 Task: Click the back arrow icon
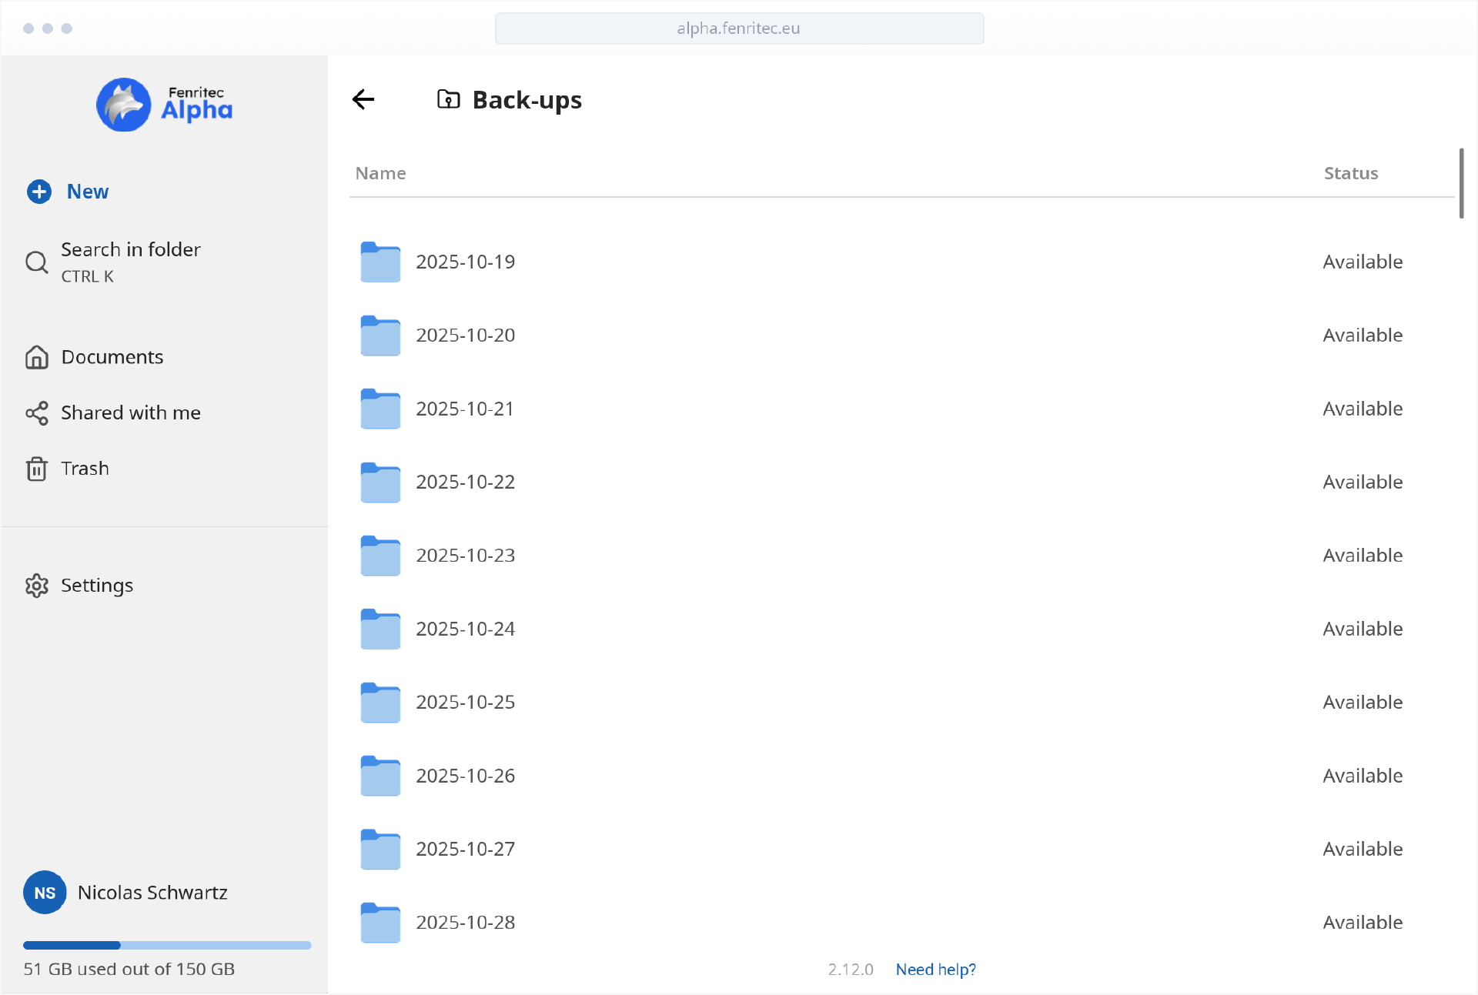point(363,99)
